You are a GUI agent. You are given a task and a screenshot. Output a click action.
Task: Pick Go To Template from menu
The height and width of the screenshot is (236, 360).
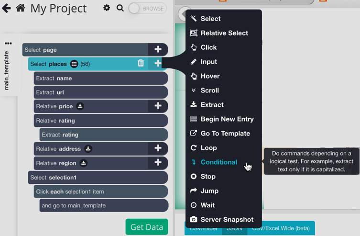[225, 134]
